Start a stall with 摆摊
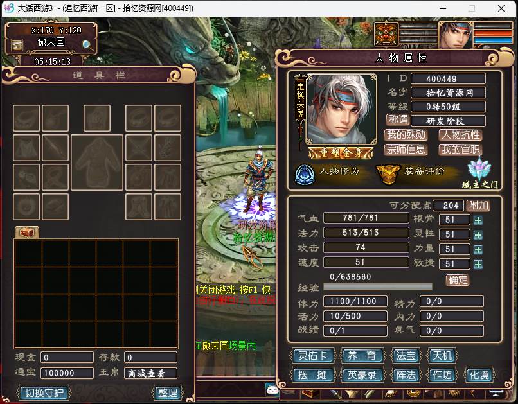The image size is (518, 404). (312, 375)
